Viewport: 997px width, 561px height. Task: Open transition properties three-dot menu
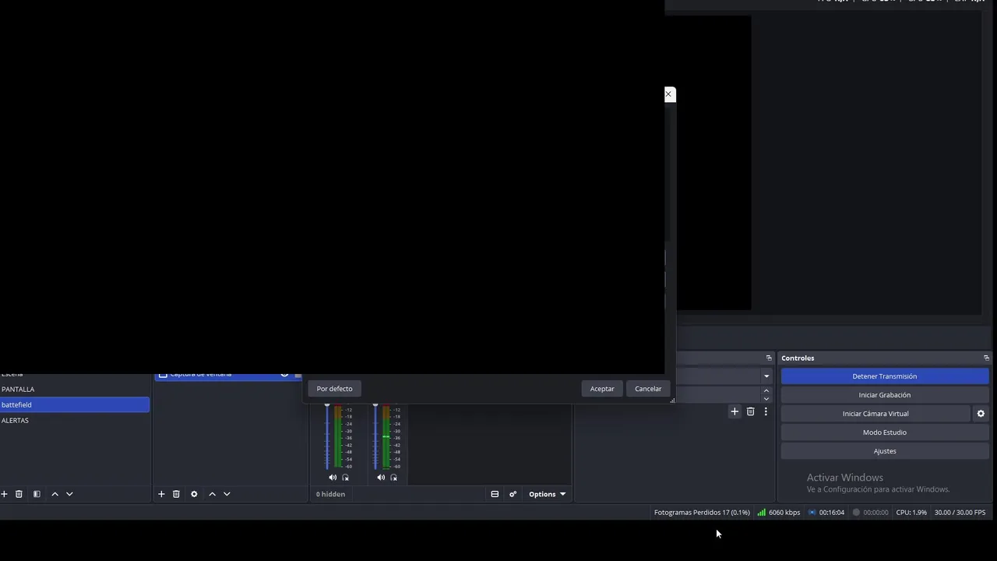click(x=766, y=411)
